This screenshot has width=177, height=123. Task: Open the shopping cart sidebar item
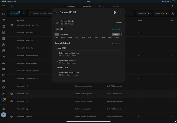[4, 20]
